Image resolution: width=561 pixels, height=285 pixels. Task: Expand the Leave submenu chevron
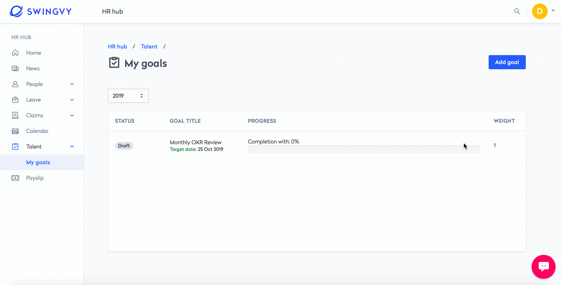click(72, 100)
